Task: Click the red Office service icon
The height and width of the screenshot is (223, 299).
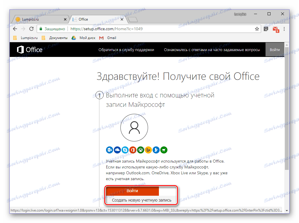Action: click(x=133, y=150)
